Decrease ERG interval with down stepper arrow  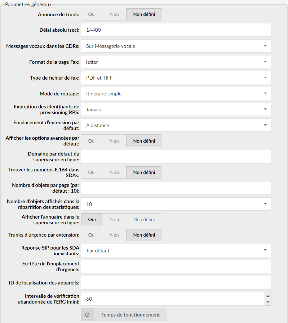pos(268,302)
